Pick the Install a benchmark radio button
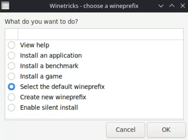 click(12, 66)
